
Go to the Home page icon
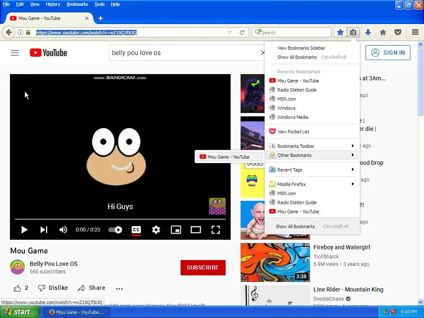coord(383,32)
